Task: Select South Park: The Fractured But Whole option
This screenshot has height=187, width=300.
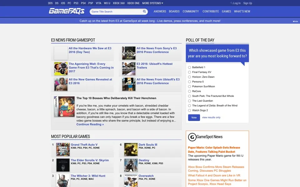Action: (x=189, y=96)
